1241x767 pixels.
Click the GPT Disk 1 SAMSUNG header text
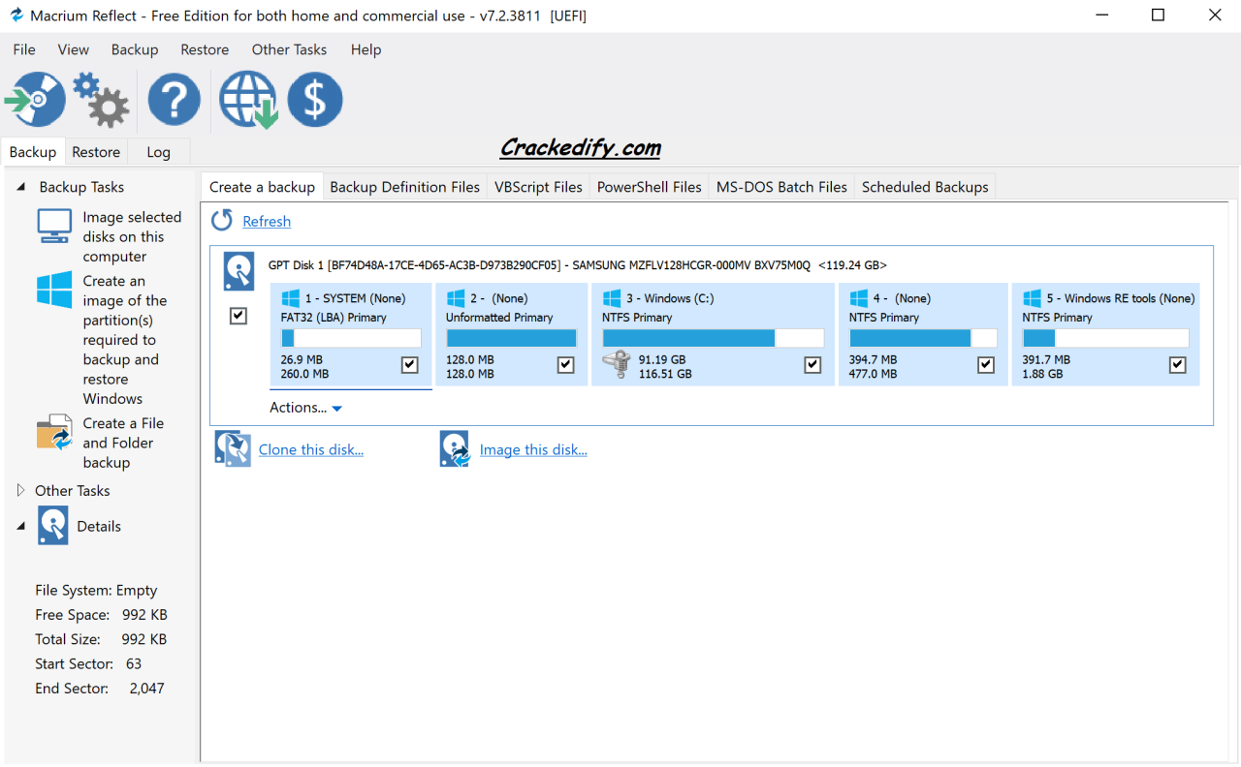coord(578,265)
